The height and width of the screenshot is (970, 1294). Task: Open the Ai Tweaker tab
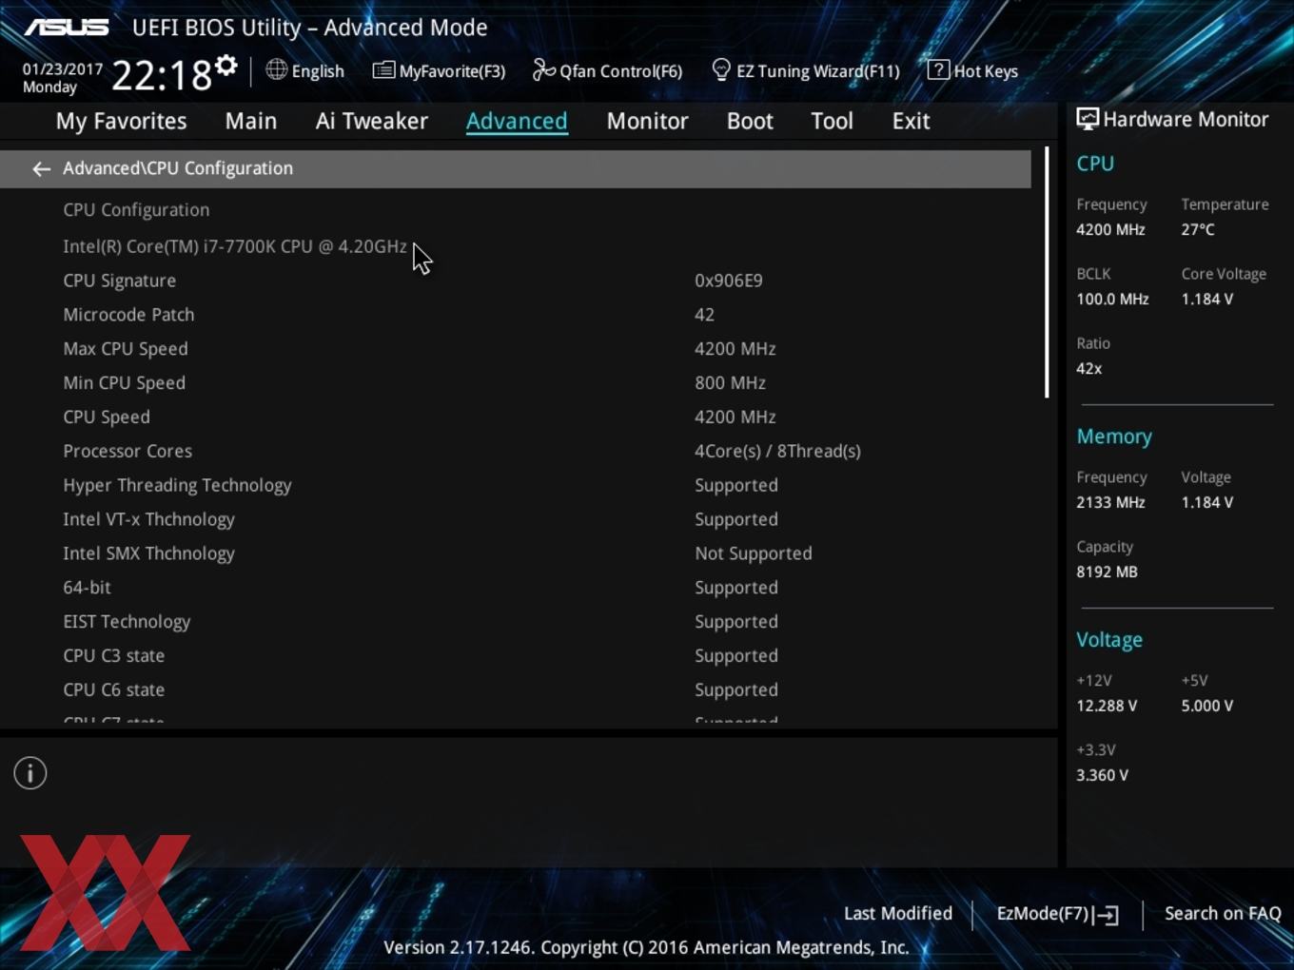372,121
